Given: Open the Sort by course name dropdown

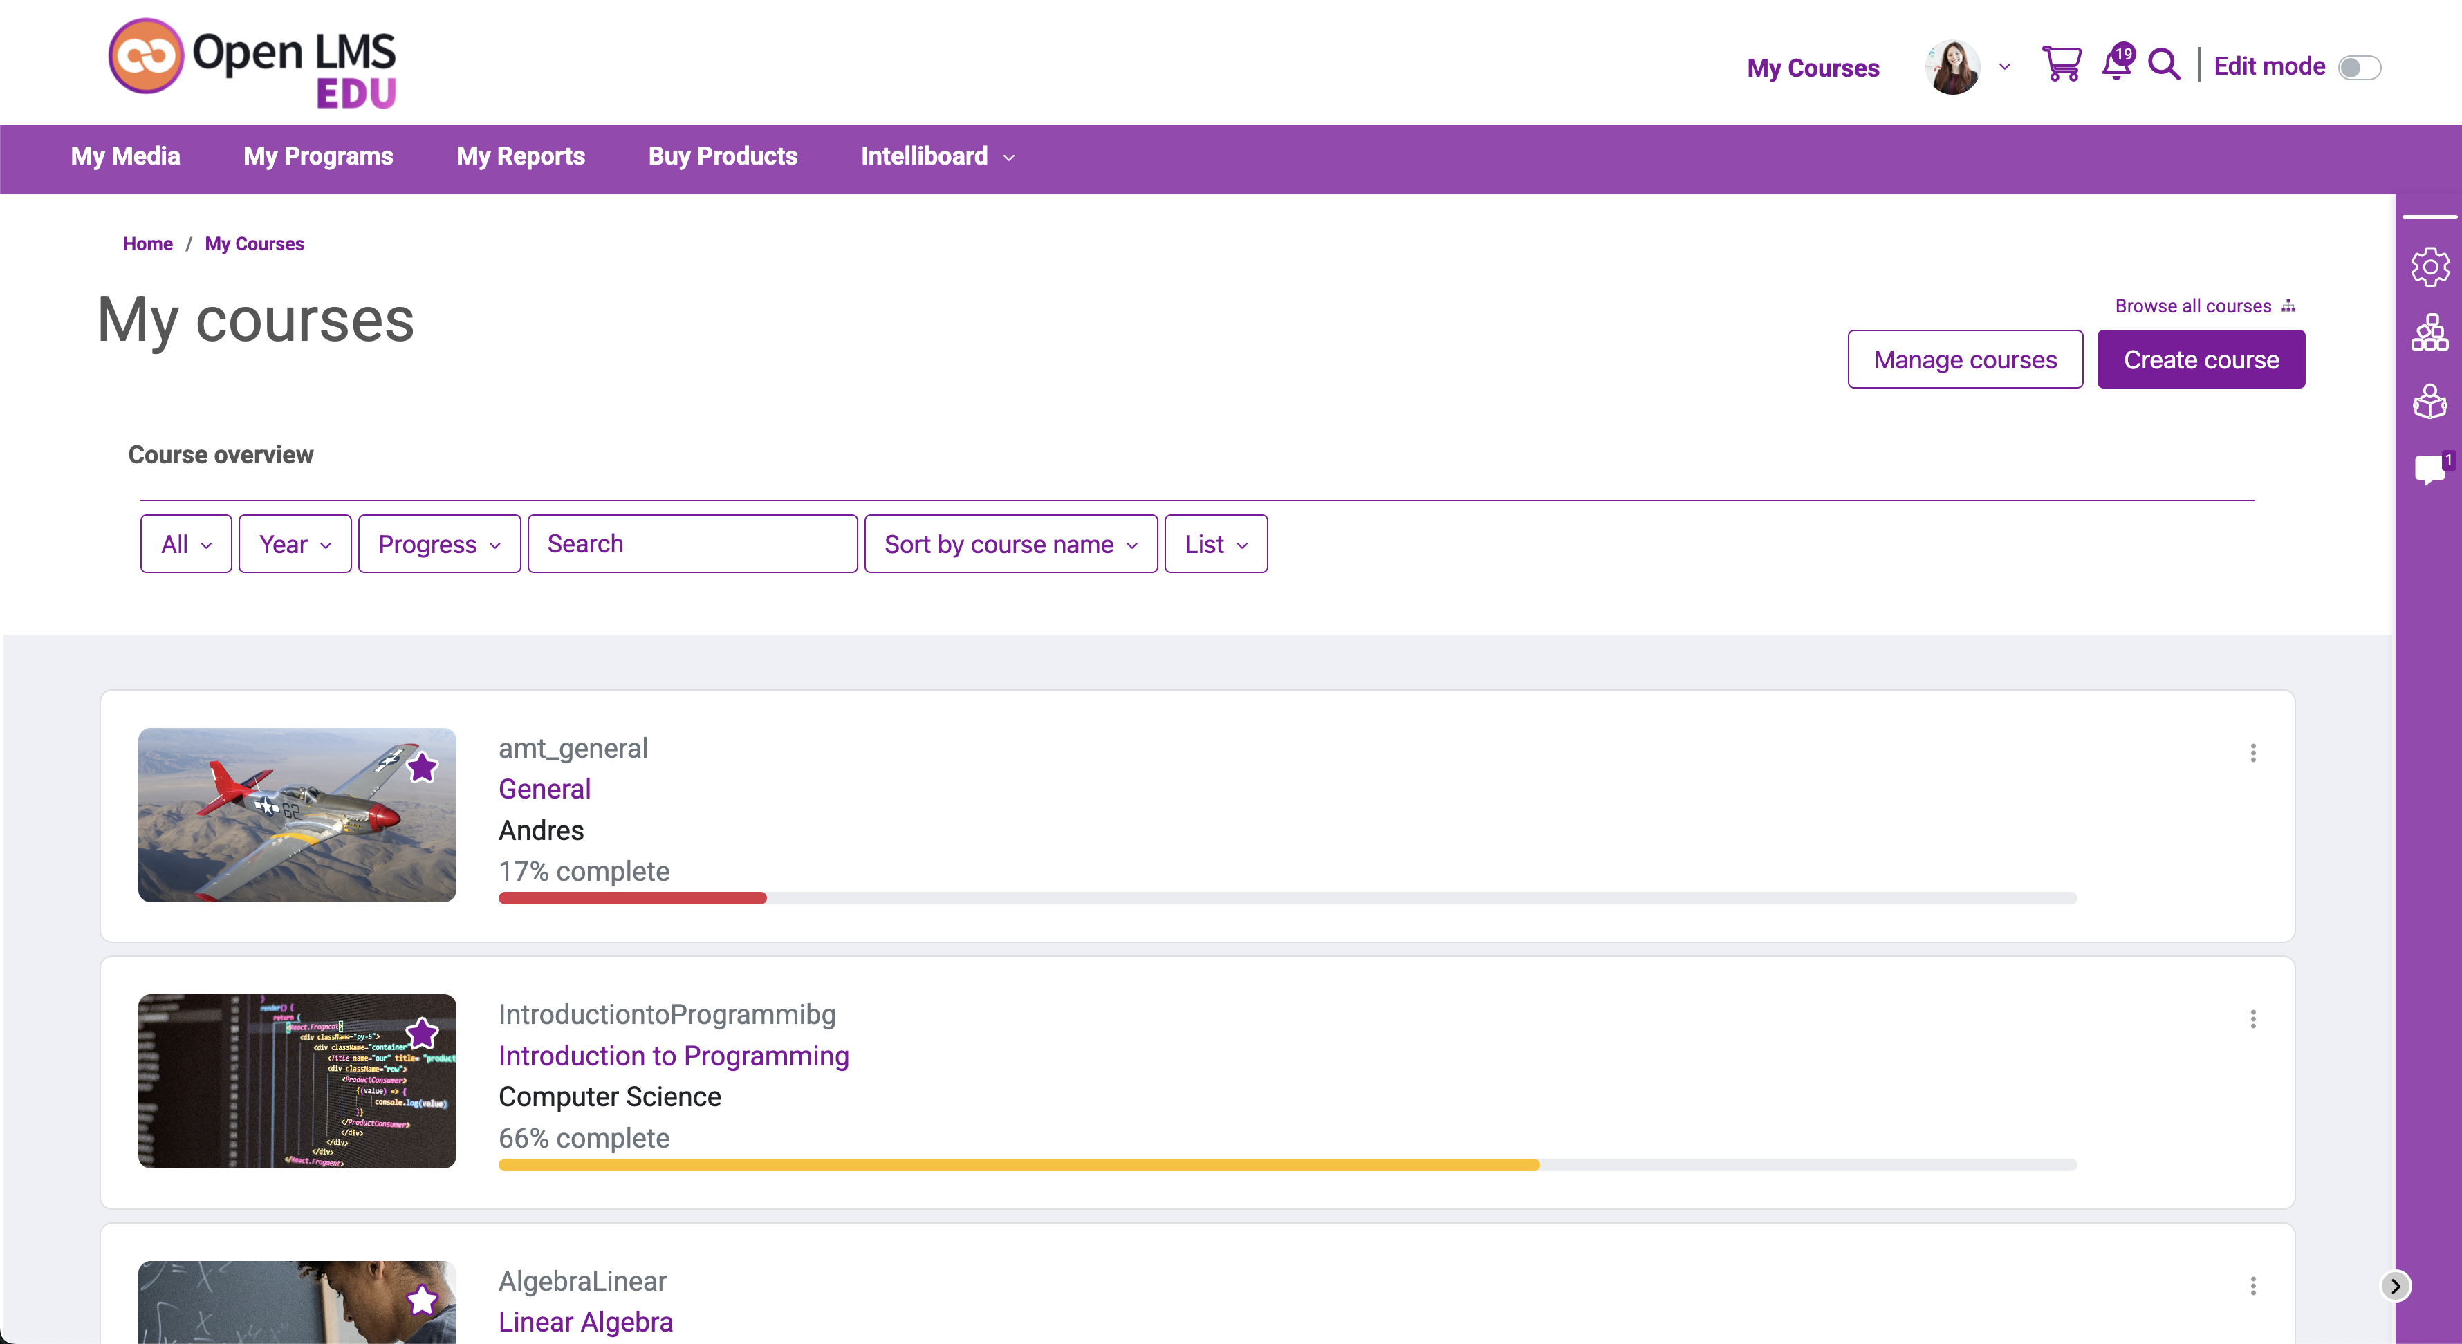Looking at the screenshot, I should [x=1010, y=543].
